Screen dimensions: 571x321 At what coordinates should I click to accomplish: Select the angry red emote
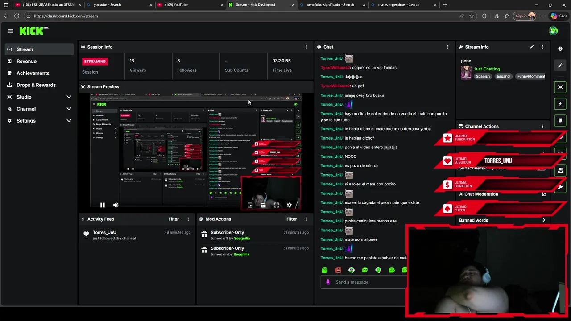coord(338,270)
